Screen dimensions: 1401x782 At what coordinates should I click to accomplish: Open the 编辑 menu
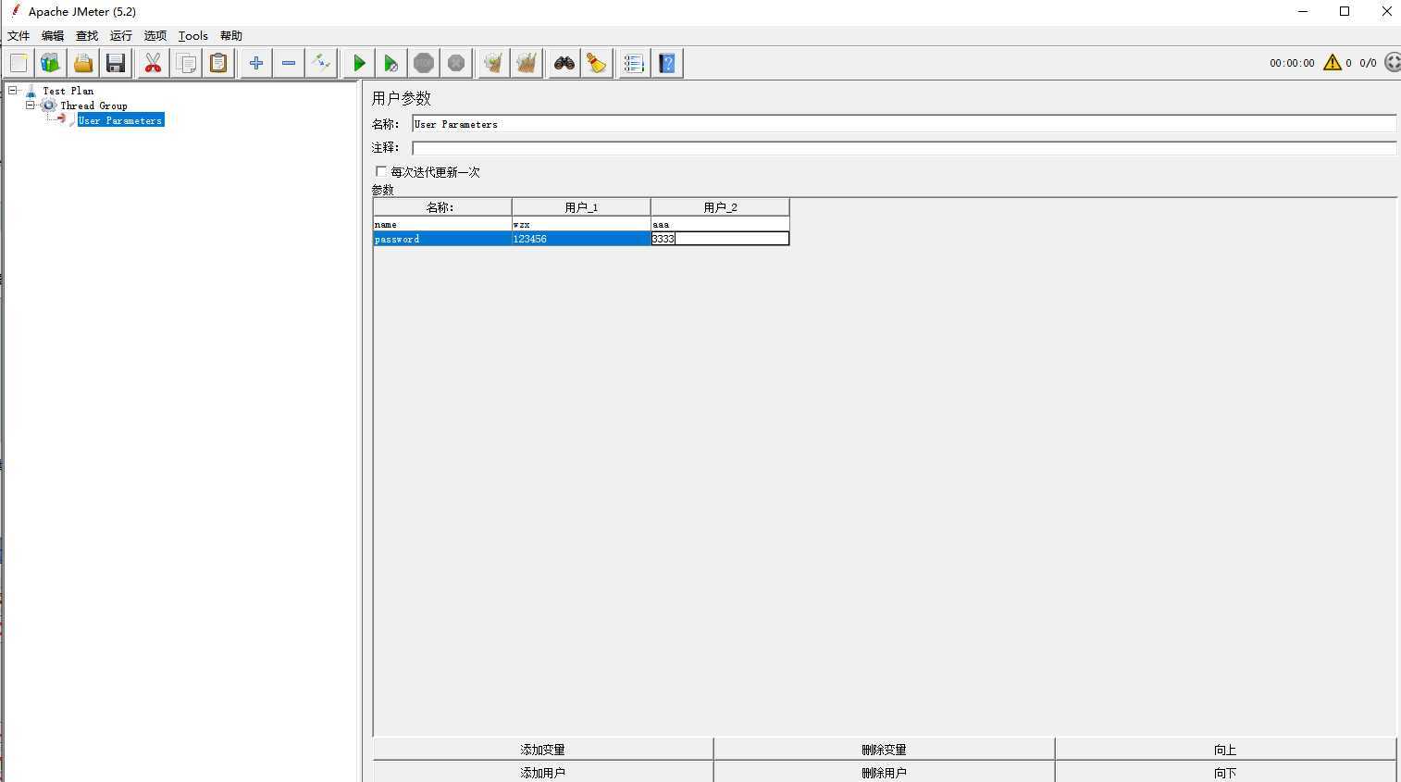(x=53, y=36)
